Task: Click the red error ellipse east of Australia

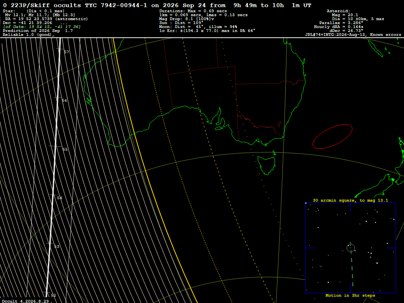Action: pos(332,137)
